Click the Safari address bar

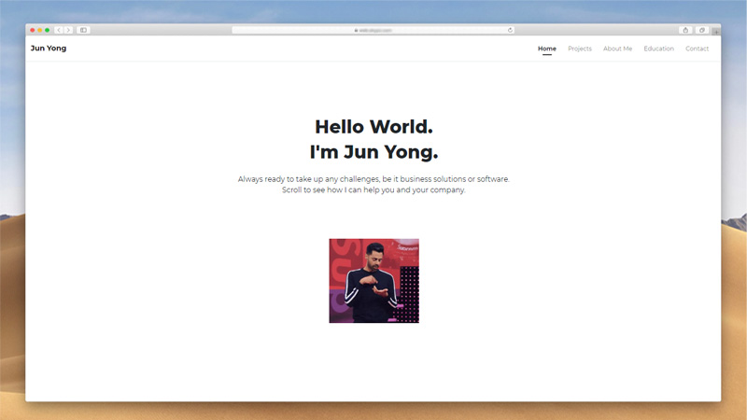[373, 30]
